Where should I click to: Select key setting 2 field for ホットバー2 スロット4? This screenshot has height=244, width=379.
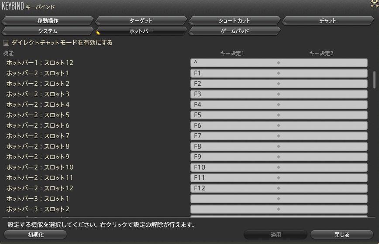click(x=323, y=105)
